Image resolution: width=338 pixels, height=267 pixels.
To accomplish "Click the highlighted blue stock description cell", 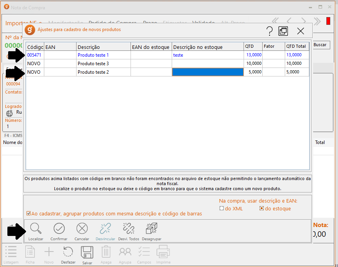I will click(208, 72).
